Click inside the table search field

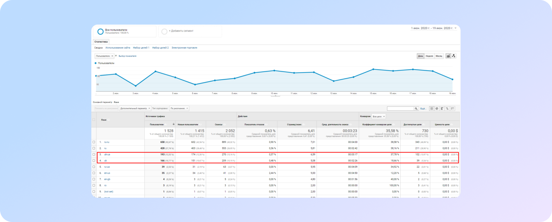(400, 109)
